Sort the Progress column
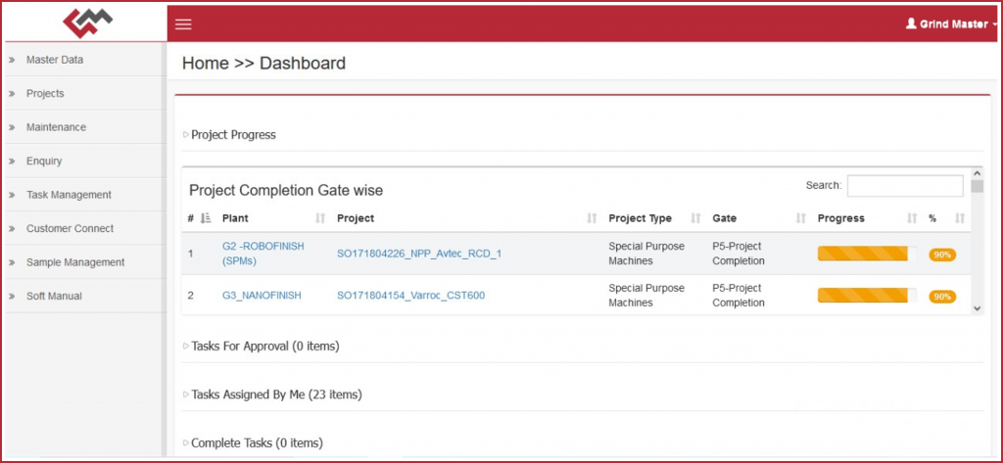This screenshot has height=463, width=1003. 912,218
